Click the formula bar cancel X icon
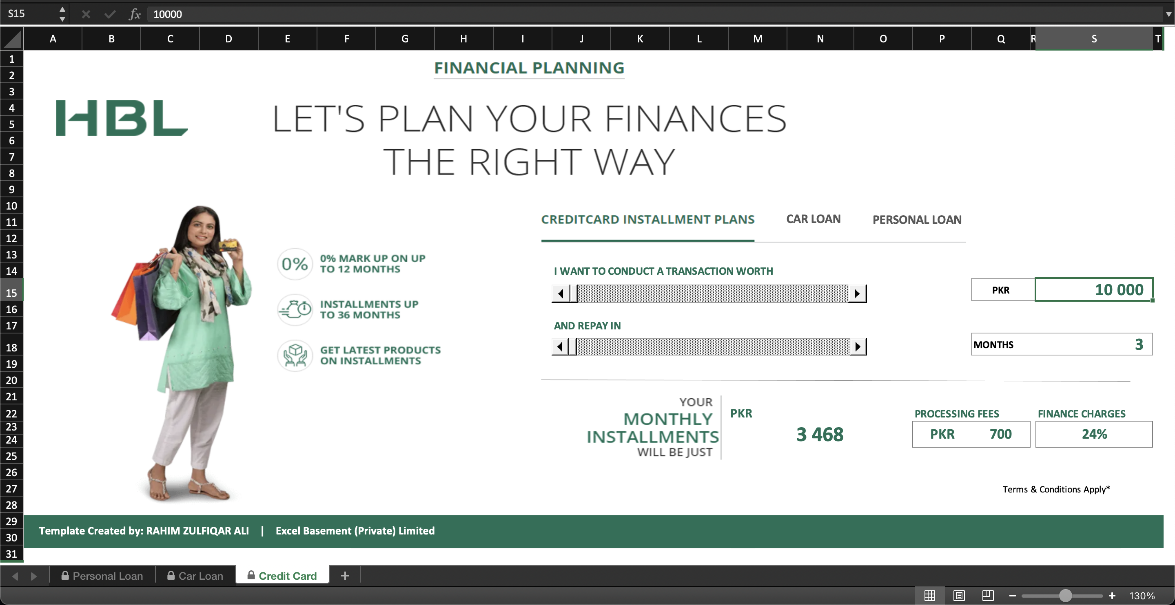This screenshot has height=605, width=1175. pyautogui.click(x=86, y=14)
